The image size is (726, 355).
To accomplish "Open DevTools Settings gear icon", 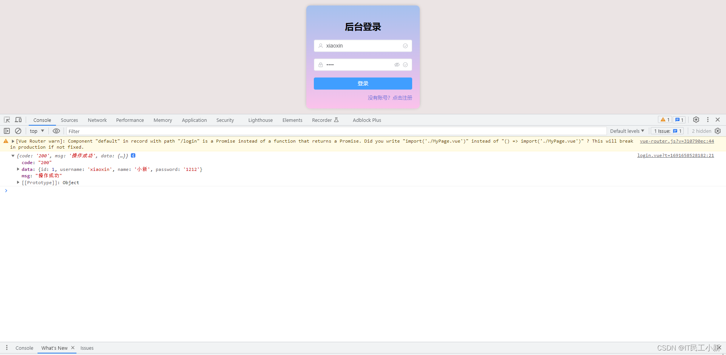I will tap(696, 120).
